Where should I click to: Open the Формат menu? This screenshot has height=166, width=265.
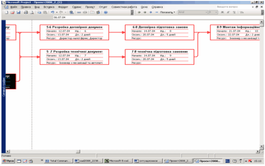(x=63, y=7)
